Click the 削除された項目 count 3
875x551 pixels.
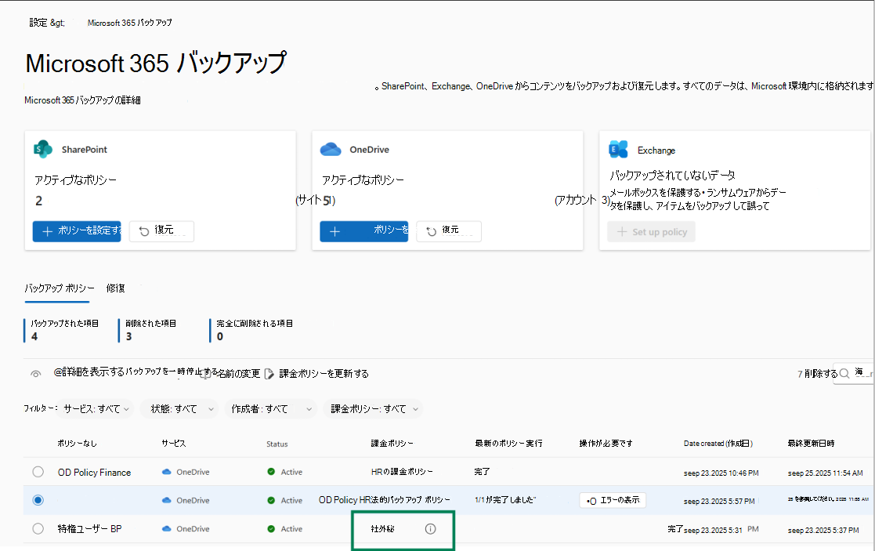coord(129,336)
